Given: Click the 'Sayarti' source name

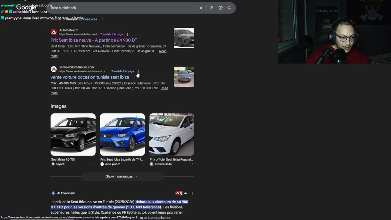Looking at the screenshot, I should [60, 164].
